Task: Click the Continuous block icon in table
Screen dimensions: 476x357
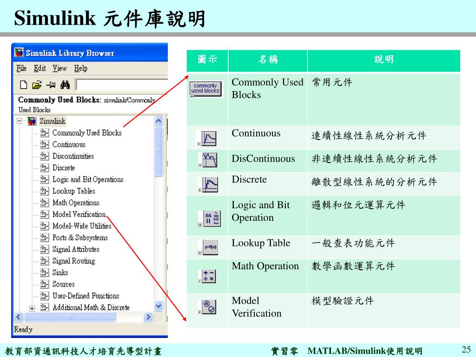Action: click(x=209, y=139)
